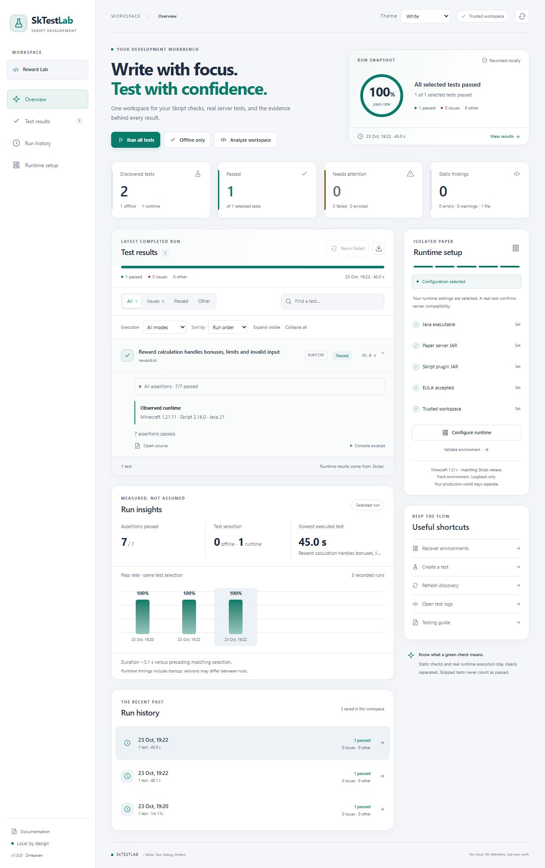Open Documentation link in sidebar footer
The height and width of the screenshot is (868, 545).
(x=31, y=831)
